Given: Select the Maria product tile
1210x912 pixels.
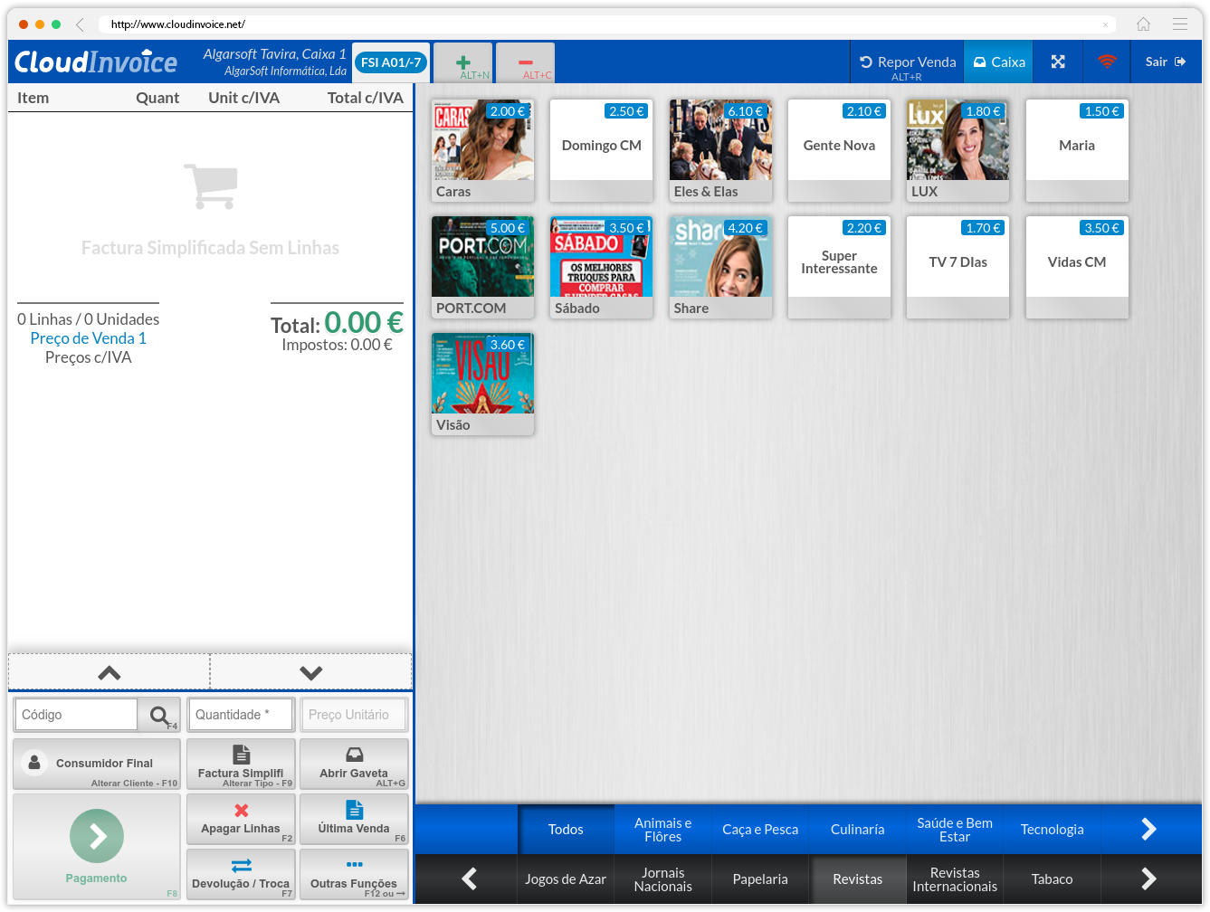Looking at the screenshot, I should [x=1077, y=150].
